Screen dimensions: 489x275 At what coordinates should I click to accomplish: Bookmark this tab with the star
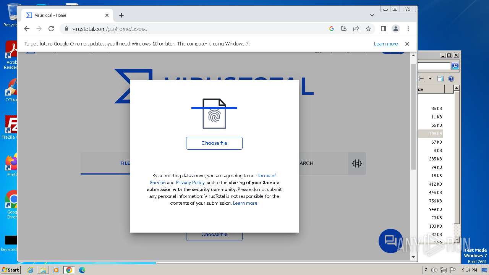coord(368,29)
